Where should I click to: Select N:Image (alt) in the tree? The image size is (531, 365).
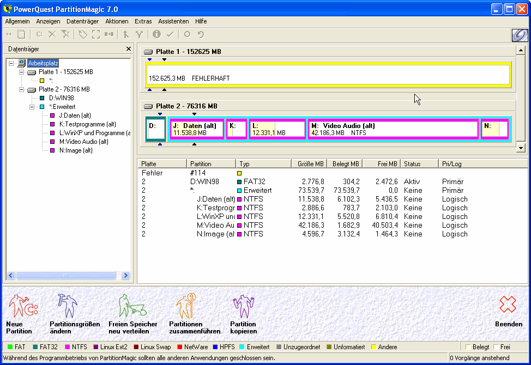click(x=76, y=150)
